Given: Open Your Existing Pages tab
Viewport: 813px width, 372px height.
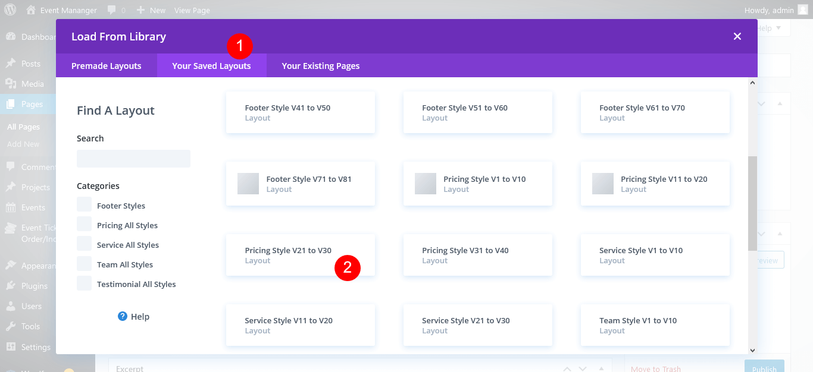Looking at the screenshot, I should pos(321,65).
